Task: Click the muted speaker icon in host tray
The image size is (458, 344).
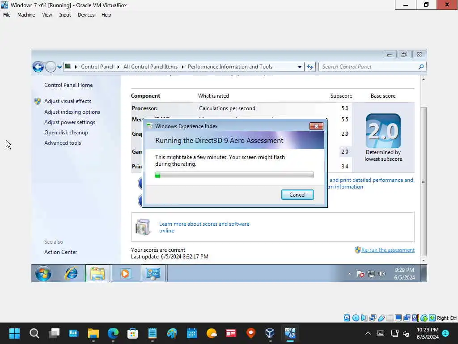Action: pyautogui.click(x=406, y=333)
